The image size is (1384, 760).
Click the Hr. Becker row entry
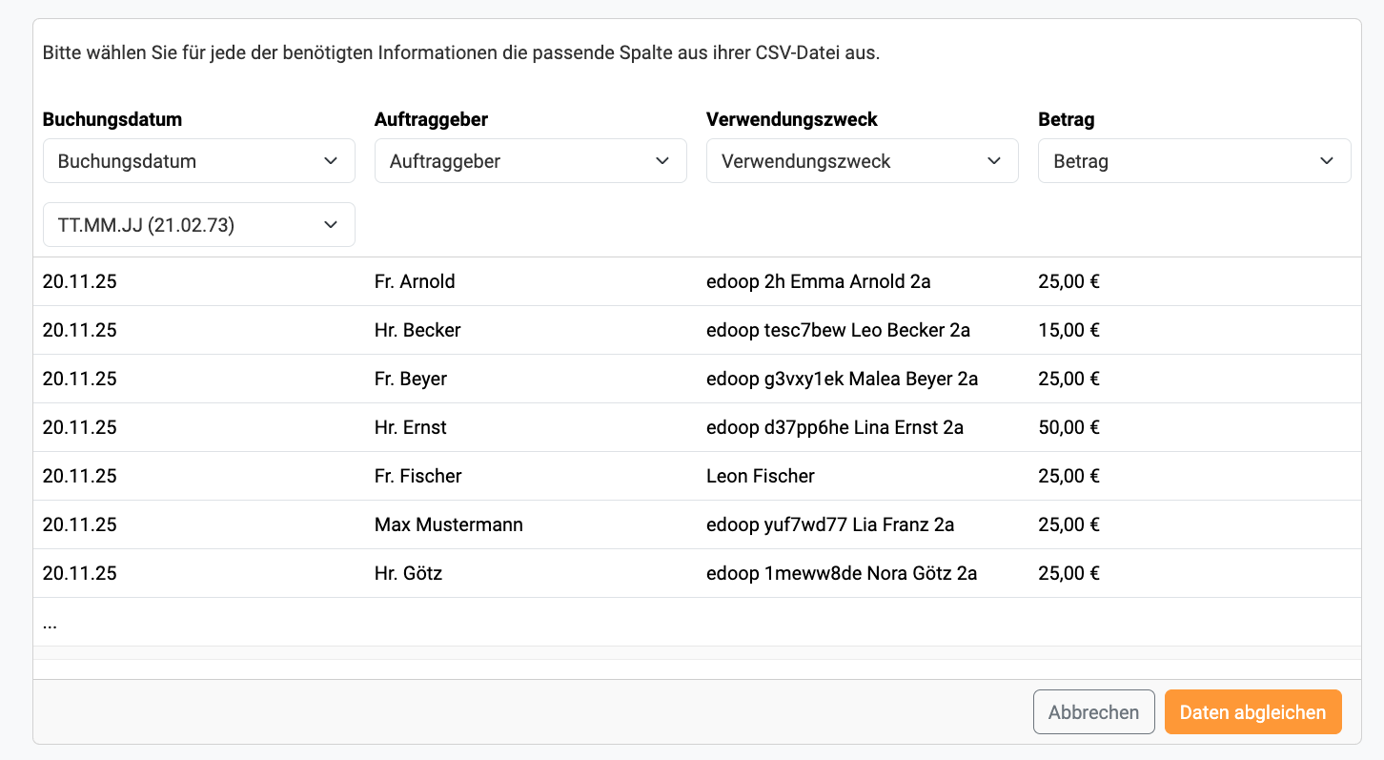pyautogui.click(x=417, y=330)
